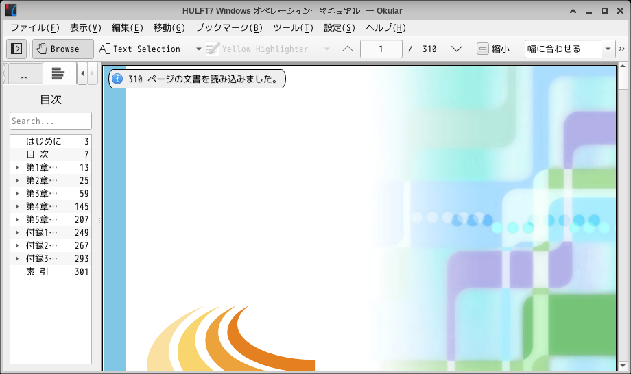
Task: Expand 第4章 tree node
Action: tap(17, 206)
